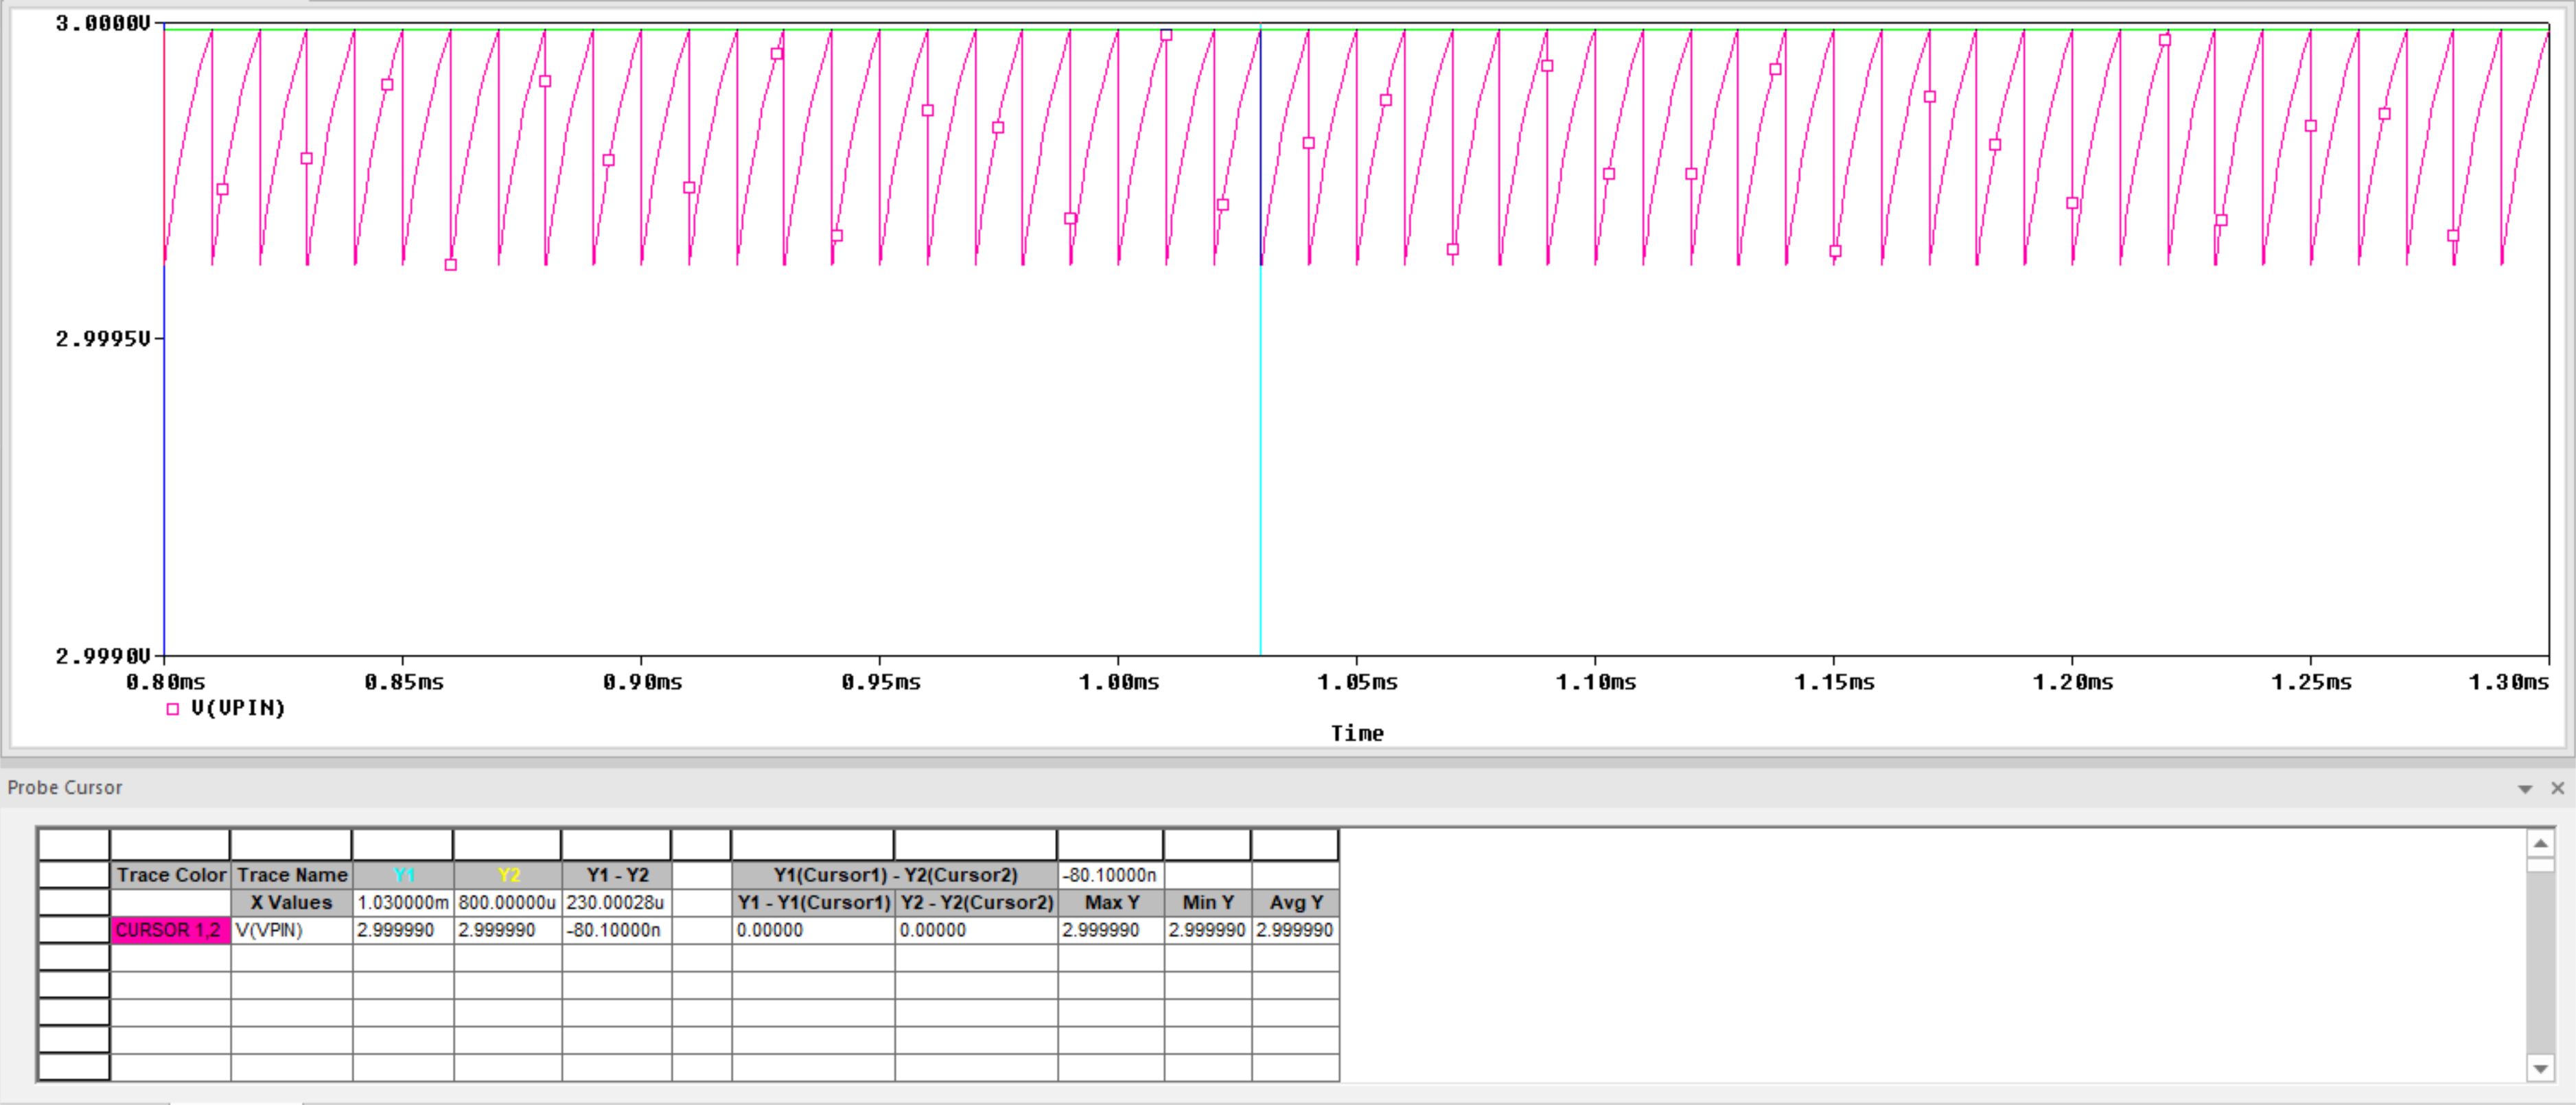Click the cursor table scroll up arrow

point(2540,843)
